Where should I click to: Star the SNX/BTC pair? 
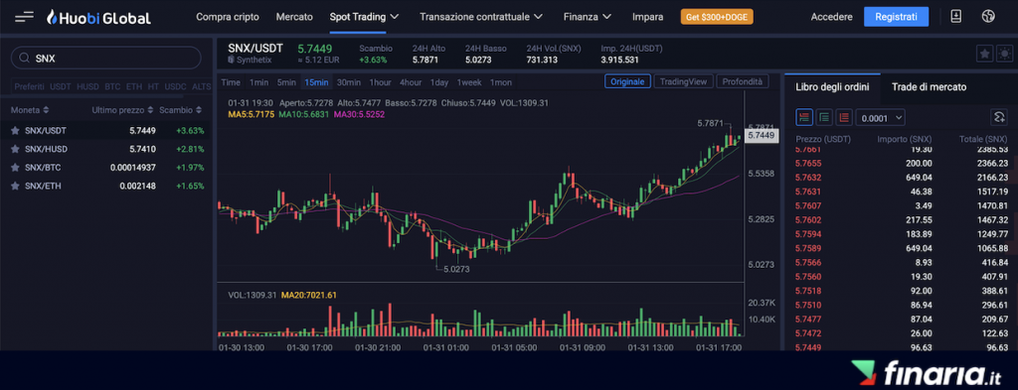pyautogui.click(x=15, y=168)
